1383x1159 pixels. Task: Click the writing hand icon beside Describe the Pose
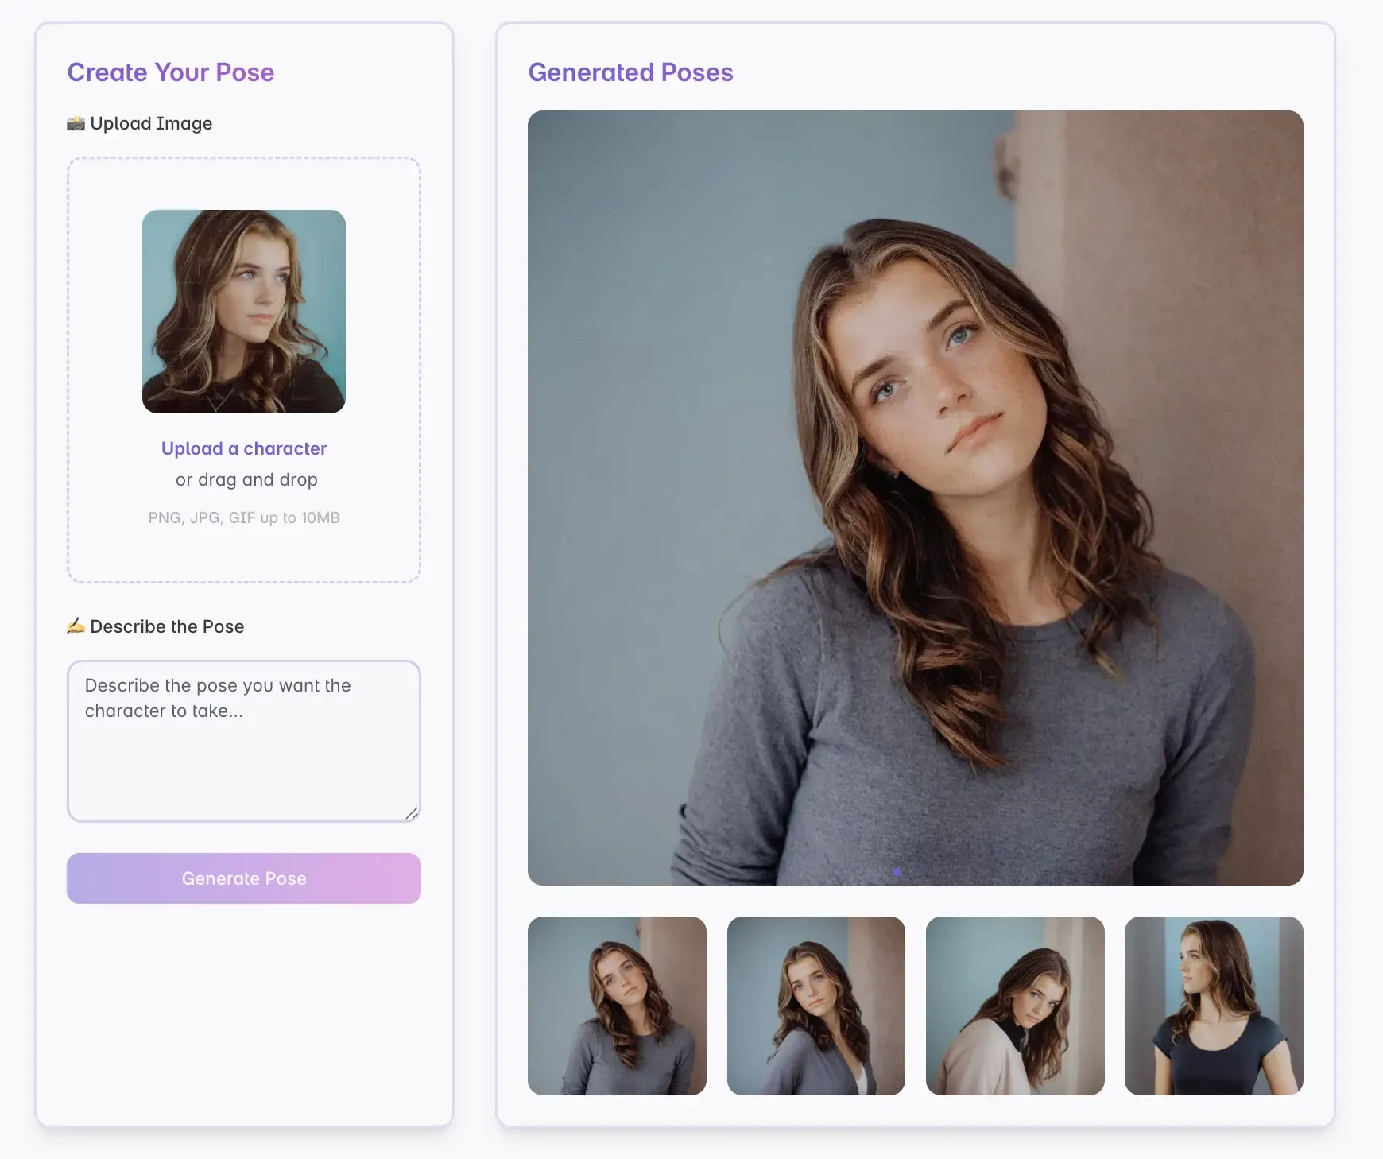tap(76, 626)
